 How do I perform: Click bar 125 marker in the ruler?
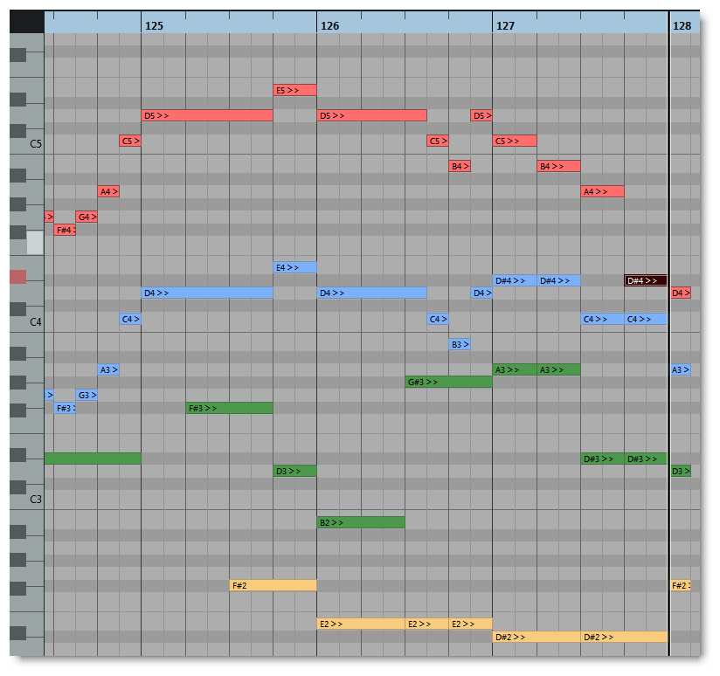coord(154,25)
